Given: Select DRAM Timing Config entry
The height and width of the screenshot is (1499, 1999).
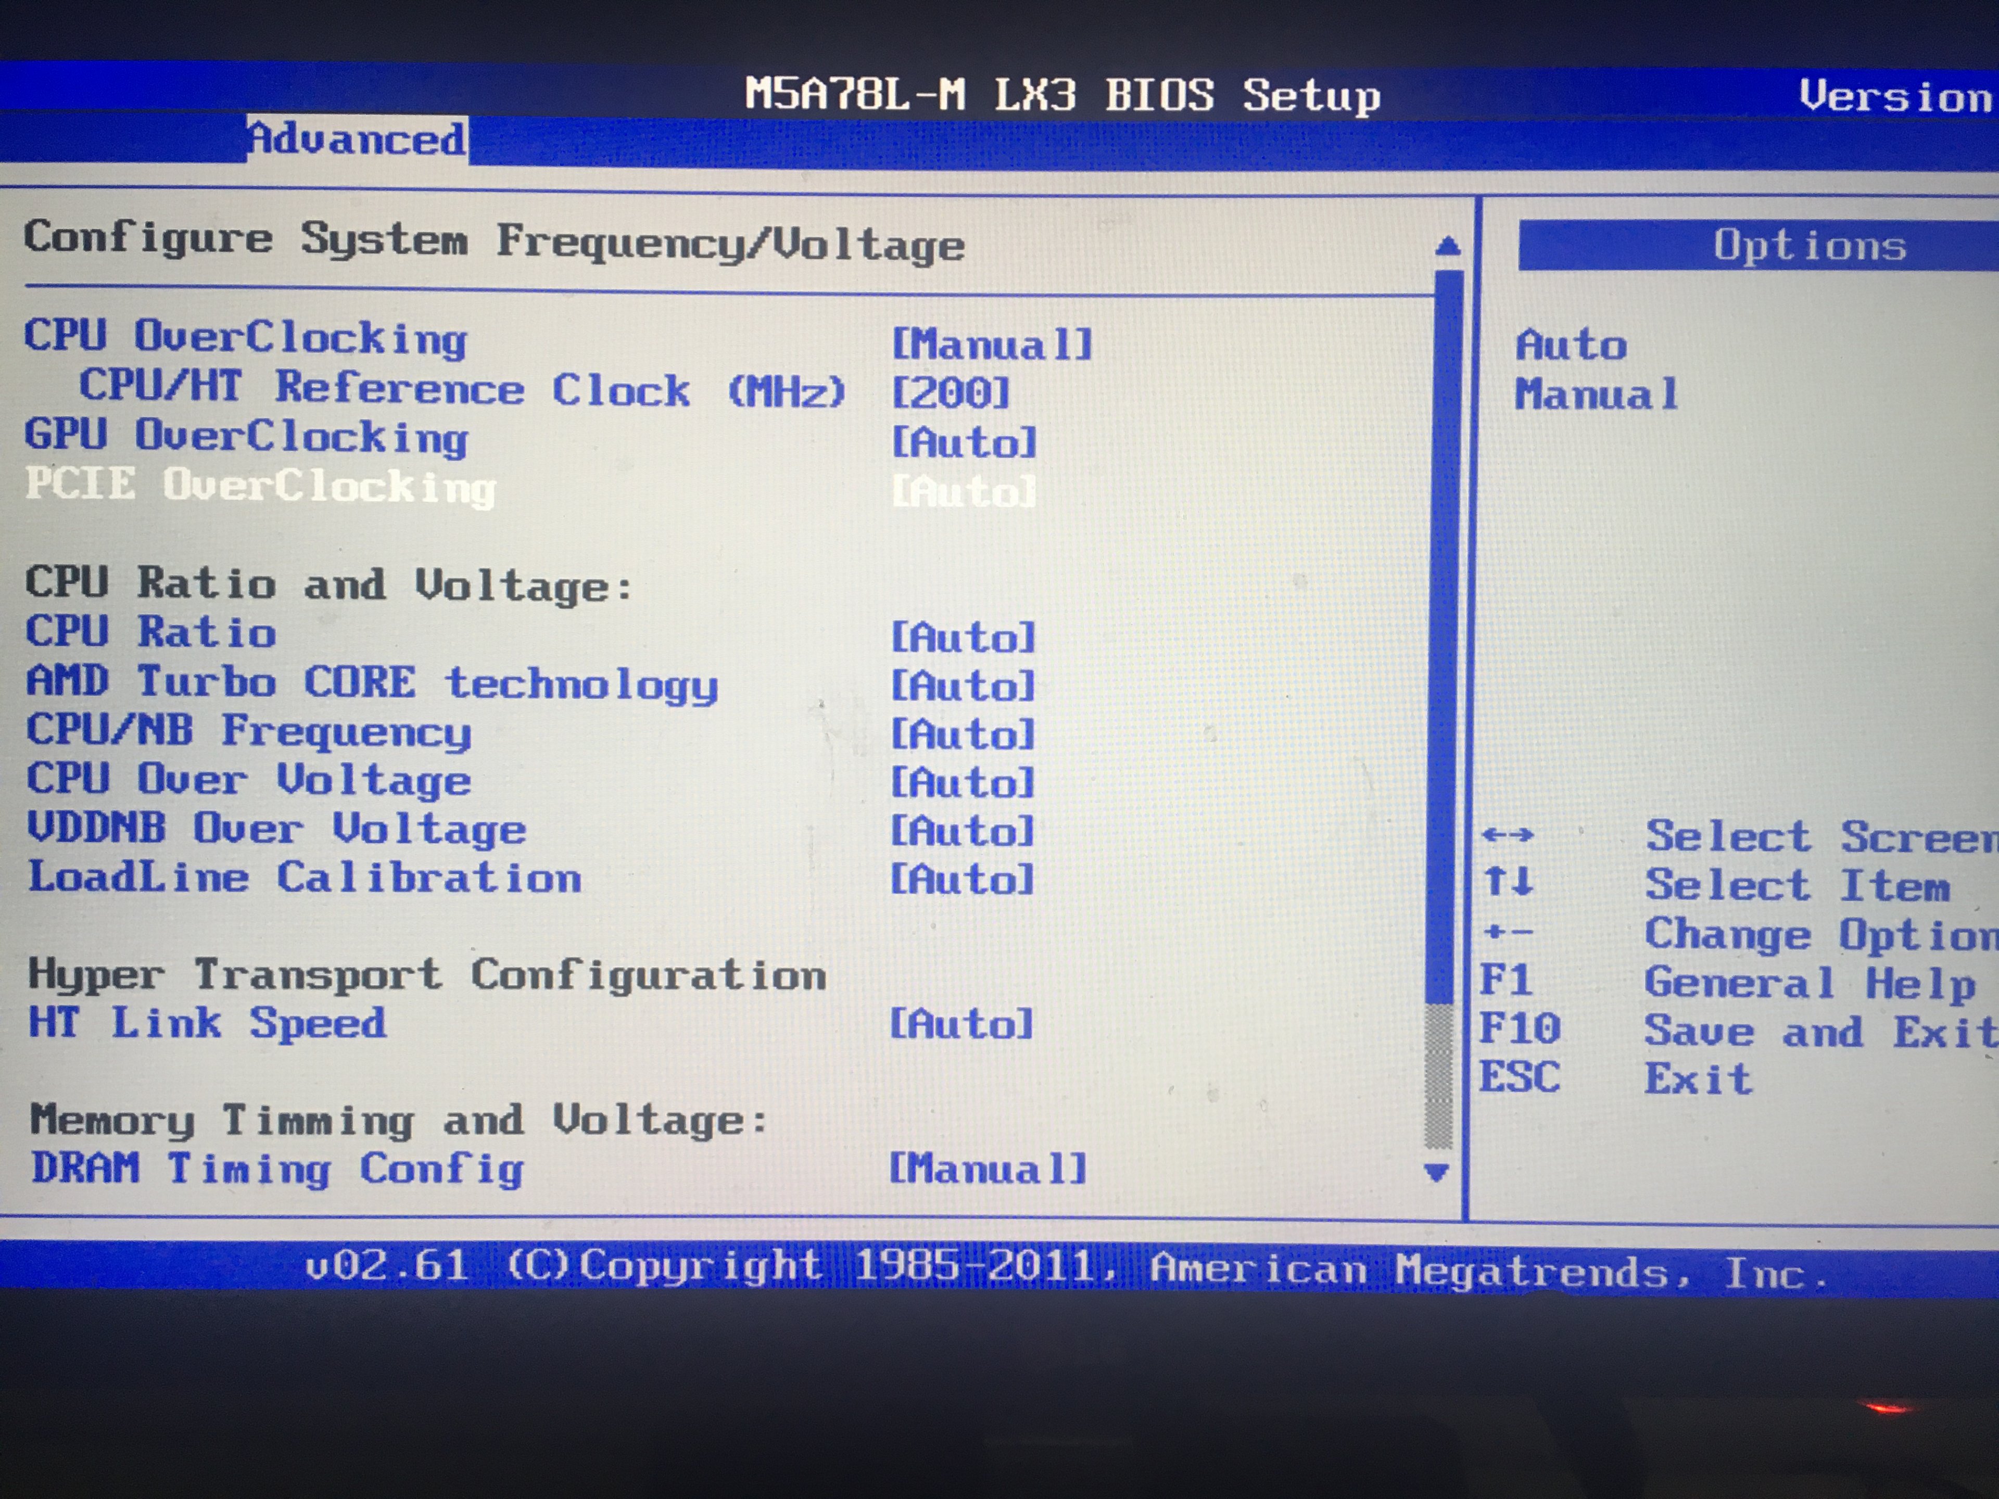Looking at the screenshot, I should 276,1169.
